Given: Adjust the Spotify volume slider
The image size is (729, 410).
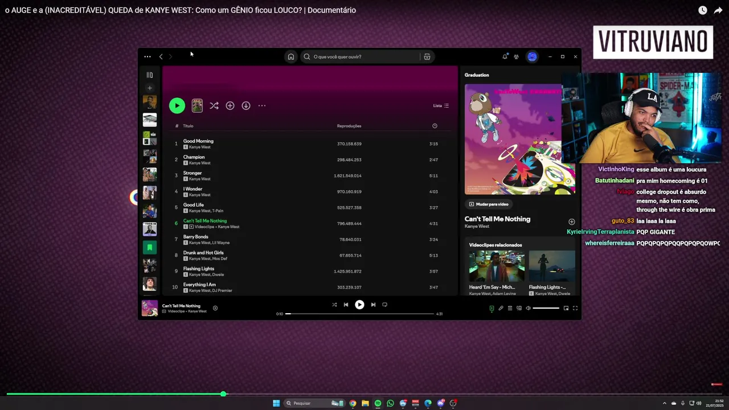Looking at the screenshot, I should pos(546,308).
